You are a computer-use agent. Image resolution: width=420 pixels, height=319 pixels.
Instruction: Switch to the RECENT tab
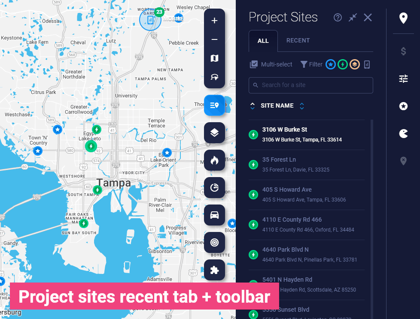(298, 41)
